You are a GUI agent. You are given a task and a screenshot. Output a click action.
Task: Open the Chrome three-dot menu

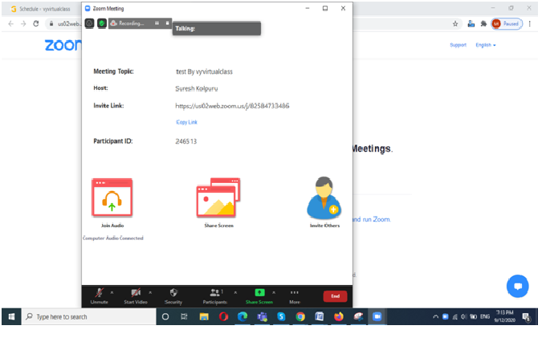530,24
